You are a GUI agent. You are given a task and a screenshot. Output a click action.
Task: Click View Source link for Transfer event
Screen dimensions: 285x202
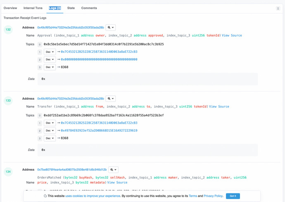219,107
